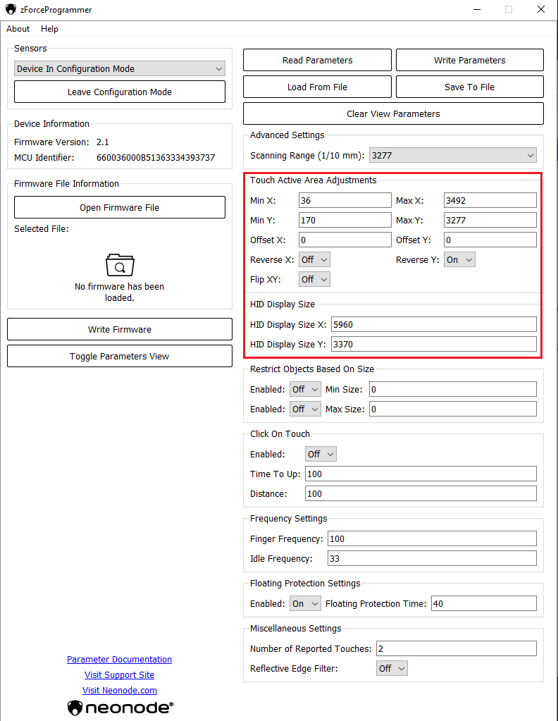
Task: Click Leave Configuration Mode button
Action: (119, 92)
